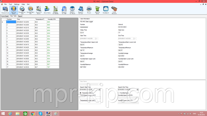Switch to the Curve Graph tab

5,16
